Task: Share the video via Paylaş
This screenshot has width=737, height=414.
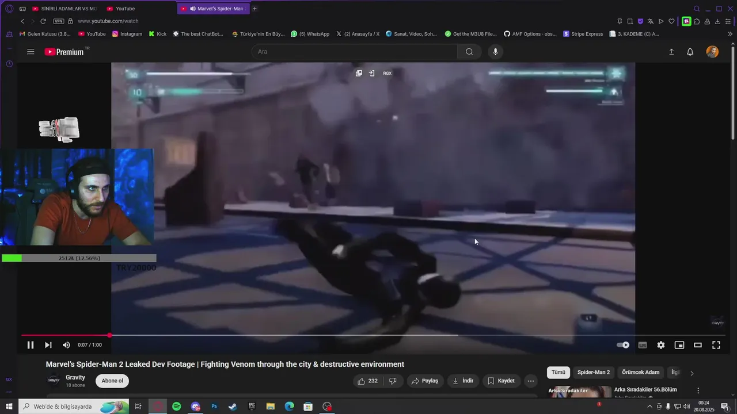Action: click(x=425, y=381)
